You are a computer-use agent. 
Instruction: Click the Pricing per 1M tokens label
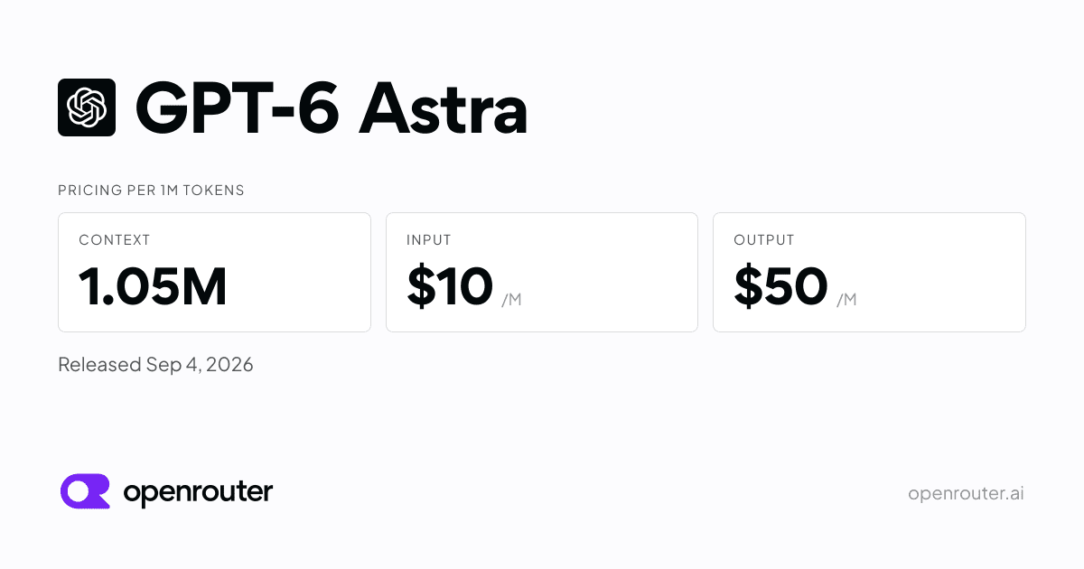[x=151, y=191]
